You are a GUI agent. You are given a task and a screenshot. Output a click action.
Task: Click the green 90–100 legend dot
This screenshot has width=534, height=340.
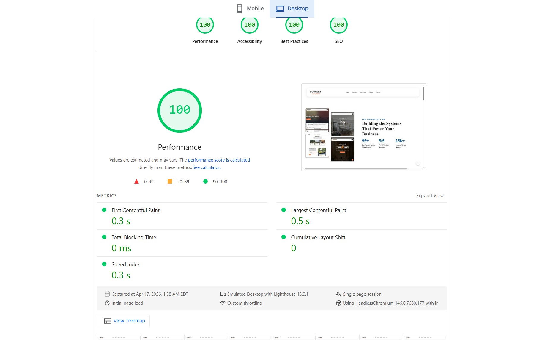(206, 181)
